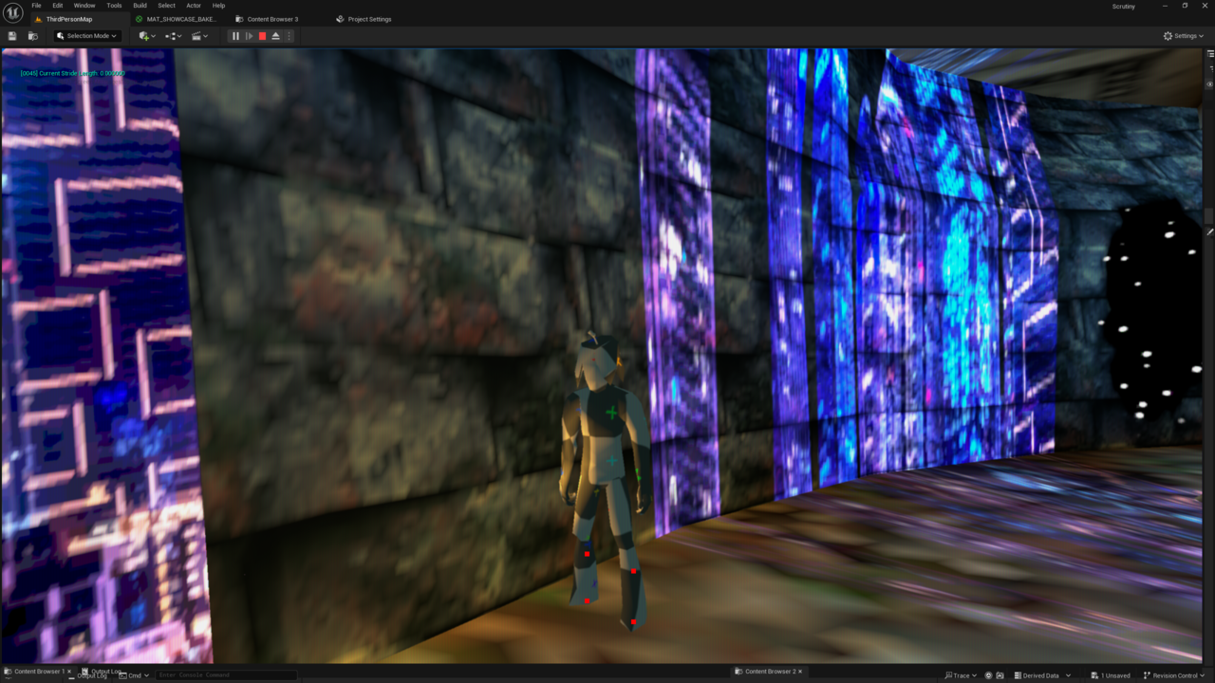Open play options three-dot menu

click(290, 36)
